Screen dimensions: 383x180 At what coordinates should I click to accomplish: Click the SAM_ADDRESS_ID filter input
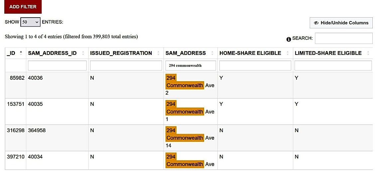click(57, 66)
